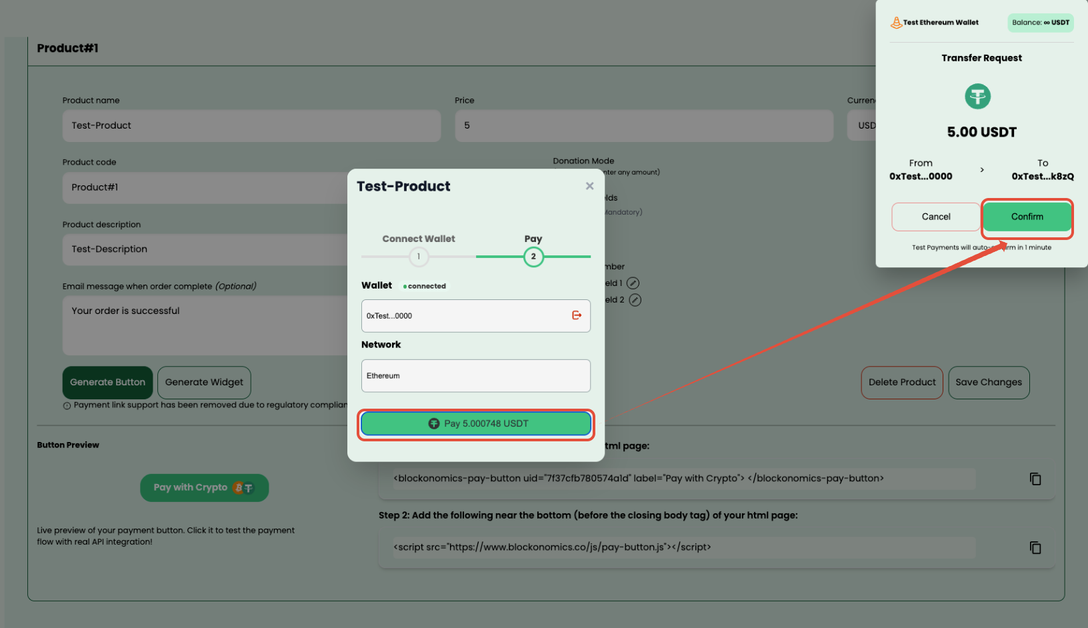Disconnect wallet using the logout icon
This screenshot has height=628, width=1088.
click(x=577, y=315)
